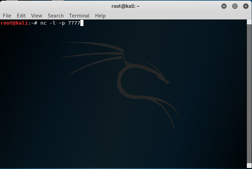Open the Search menu

56,16
